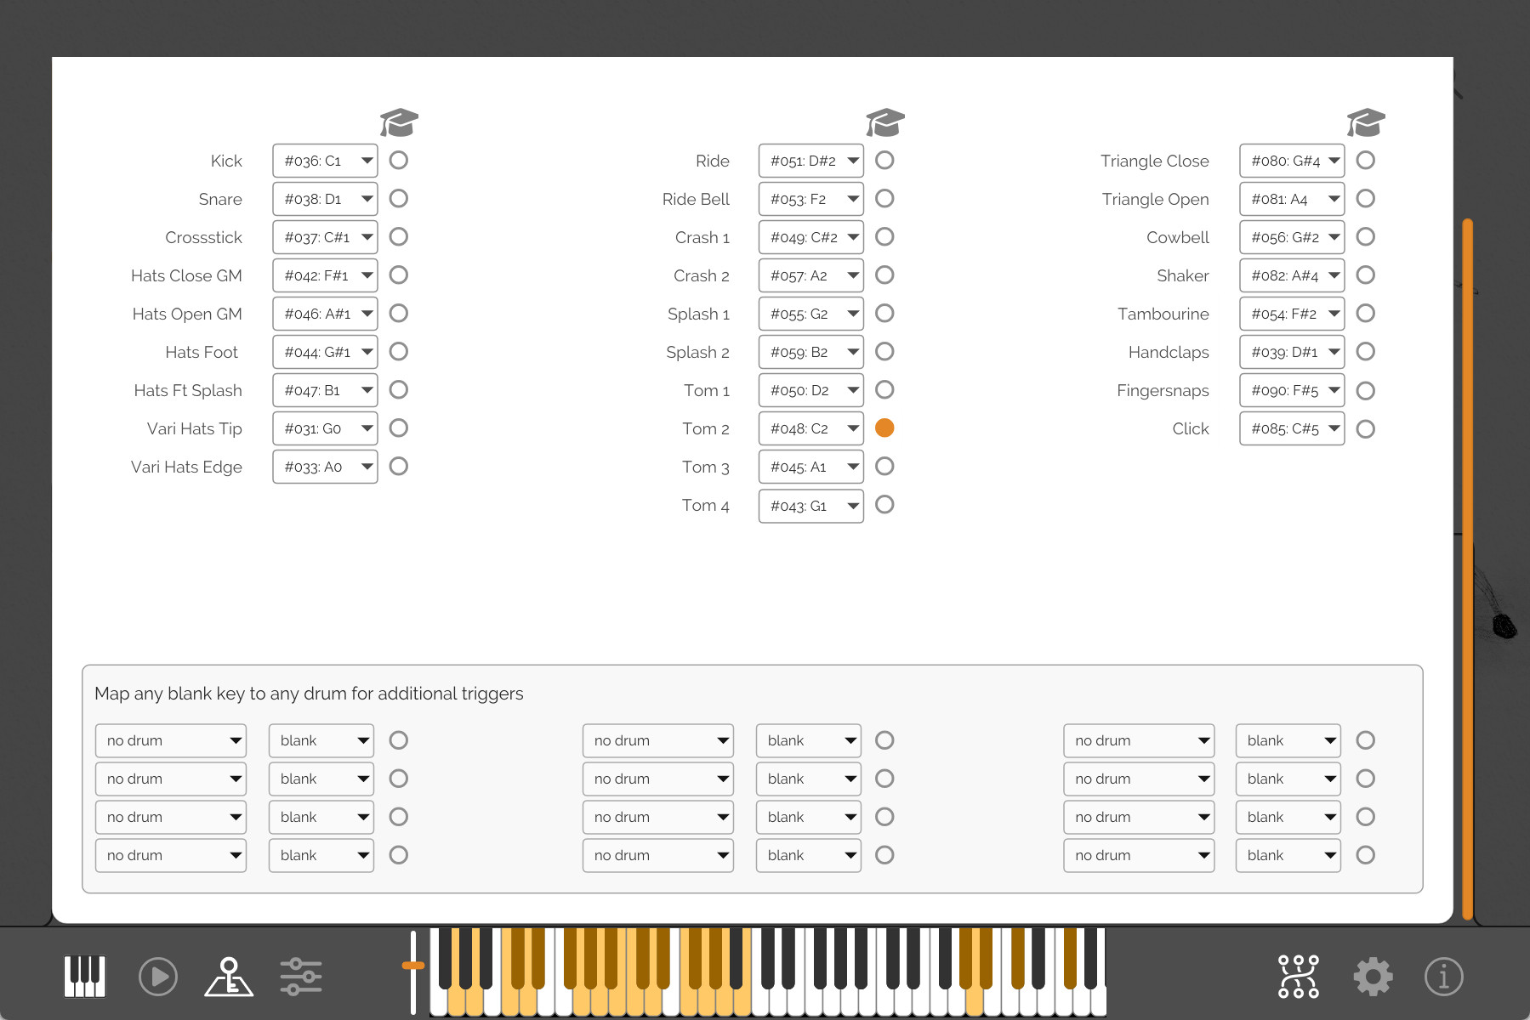This screenshot has height=1020, width=1530.
Task: Toggle the orange radio button for Tom 2
Action: point(884,428)
